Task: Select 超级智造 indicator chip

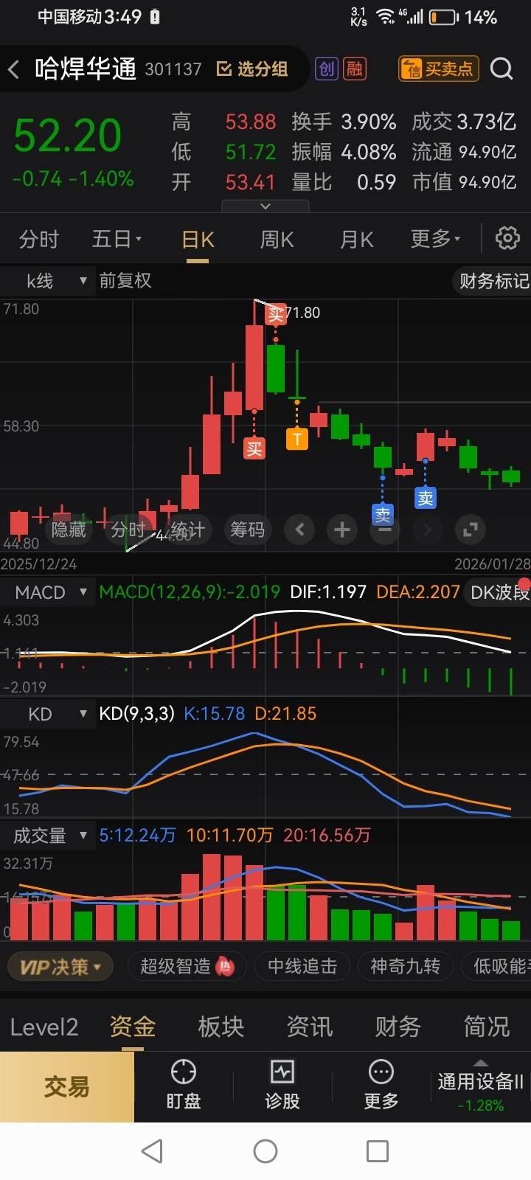Action: click(187, 966)
